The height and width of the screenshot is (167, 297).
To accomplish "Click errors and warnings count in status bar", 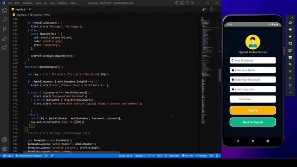I will [8, 156].
